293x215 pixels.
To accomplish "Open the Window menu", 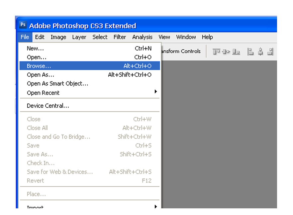I will (186, 37).
